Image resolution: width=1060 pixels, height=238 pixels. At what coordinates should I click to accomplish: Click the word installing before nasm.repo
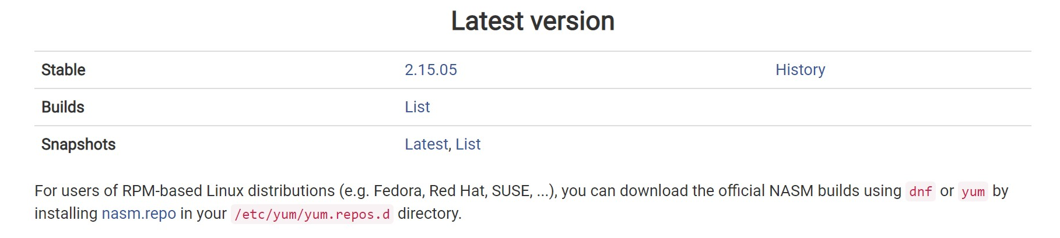[x=66, y=214]
